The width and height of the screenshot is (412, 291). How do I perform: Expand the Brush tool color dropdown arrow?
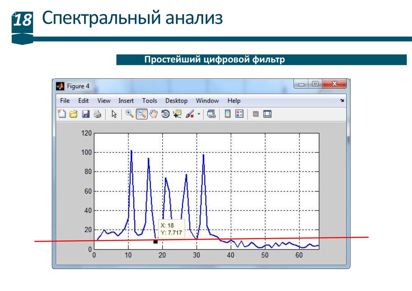tap(199, 114)
